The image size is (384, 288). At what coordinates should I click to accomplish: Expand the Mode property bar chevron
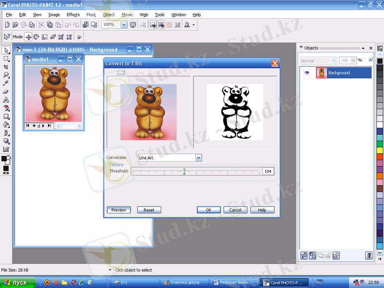[x=79, y=36]
